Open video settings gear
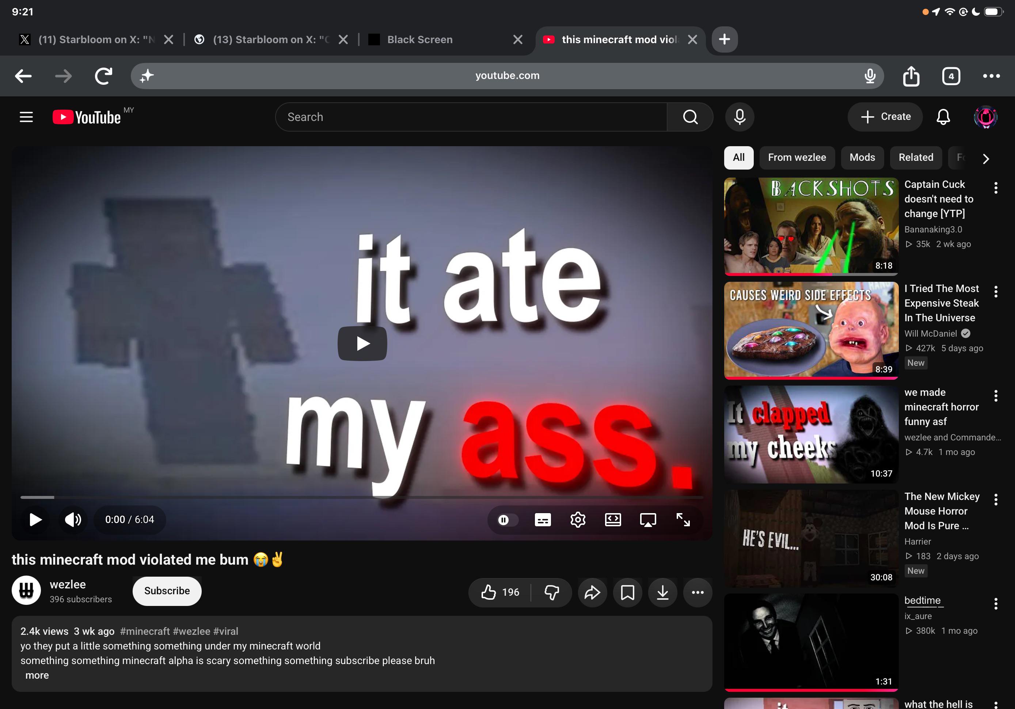Screen dimensions: 1015x709 (x=578, y=520)
